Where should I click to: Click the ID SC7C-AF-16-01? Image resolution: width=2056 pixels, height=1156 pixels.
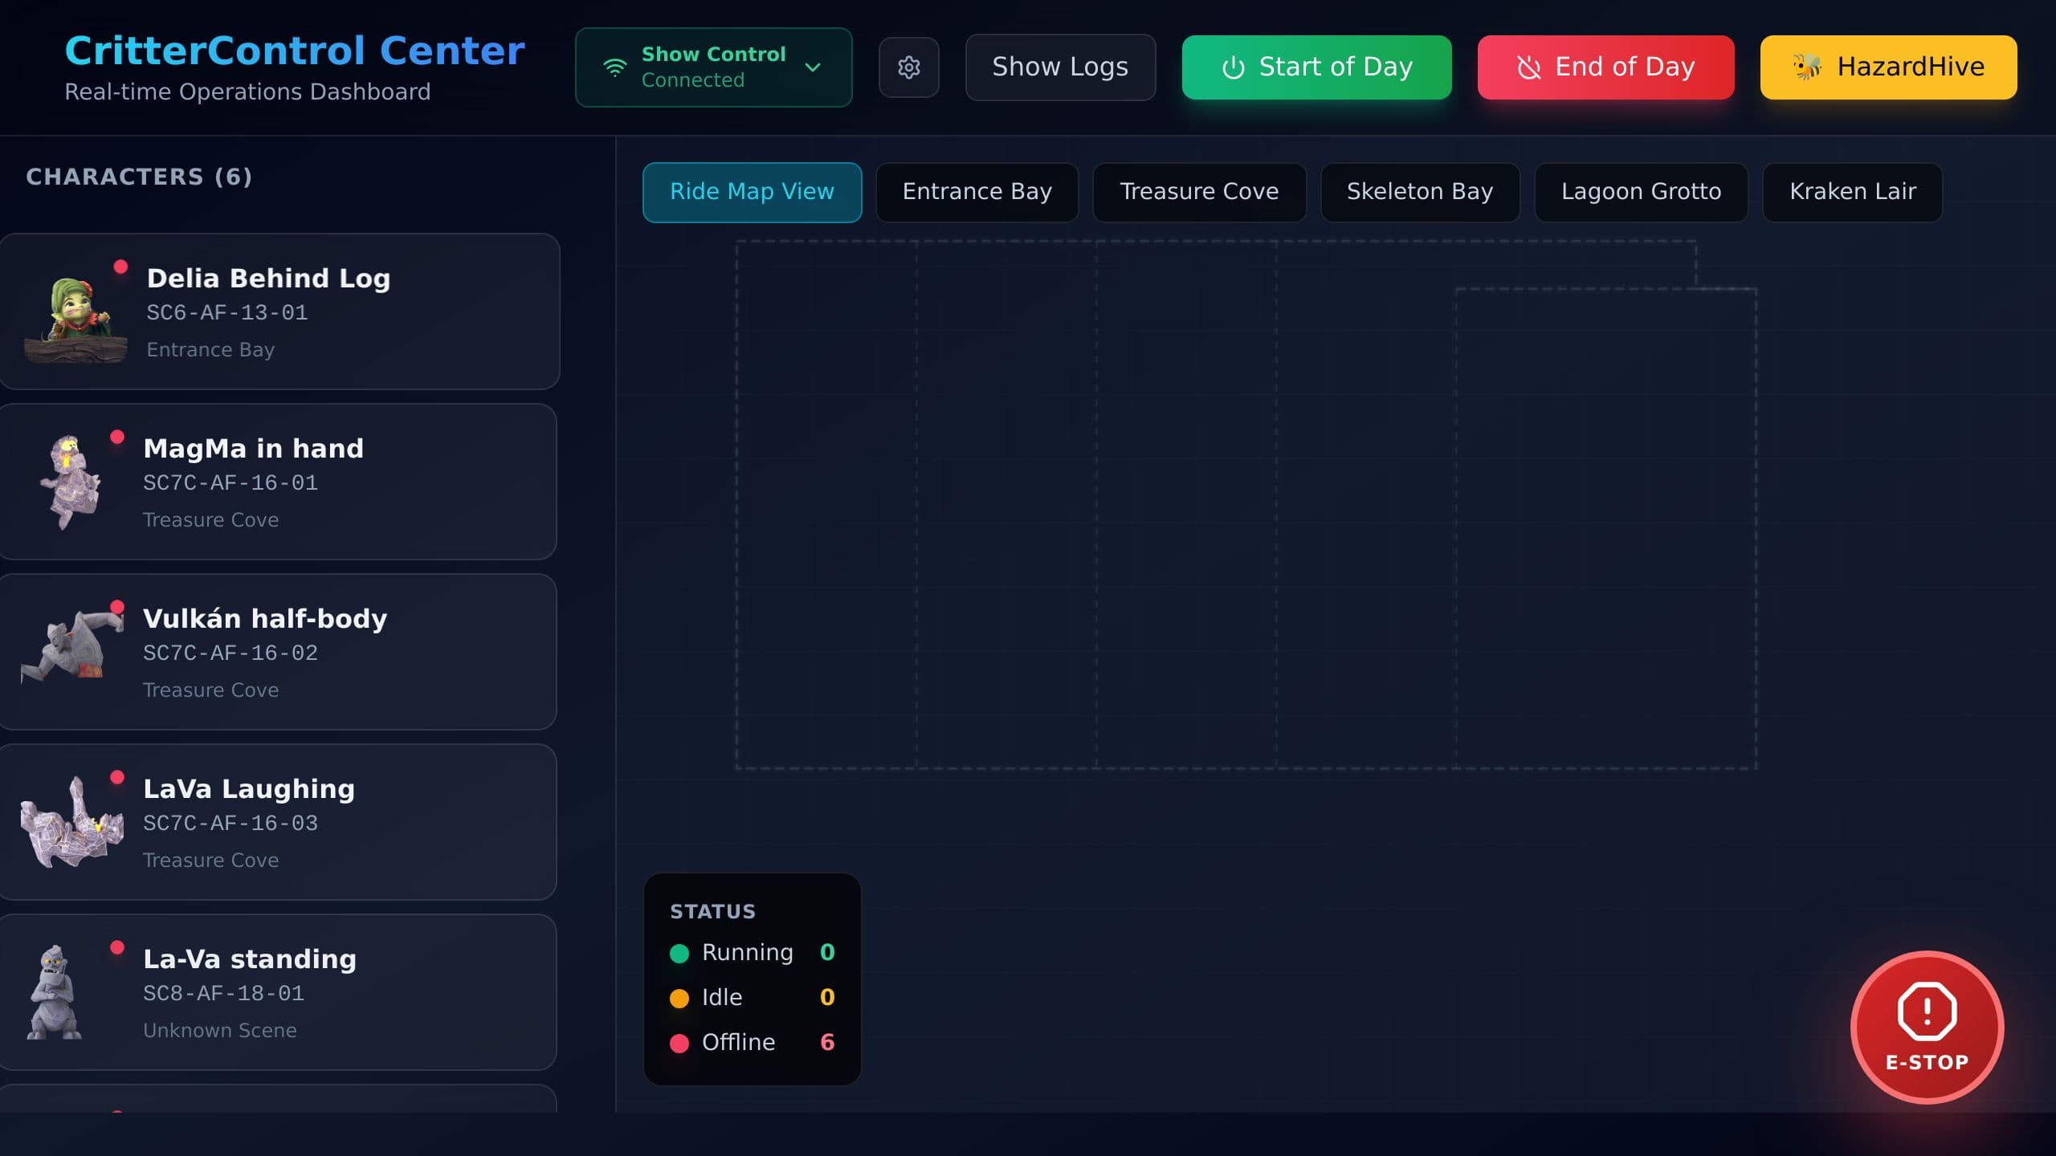[230, 482]
